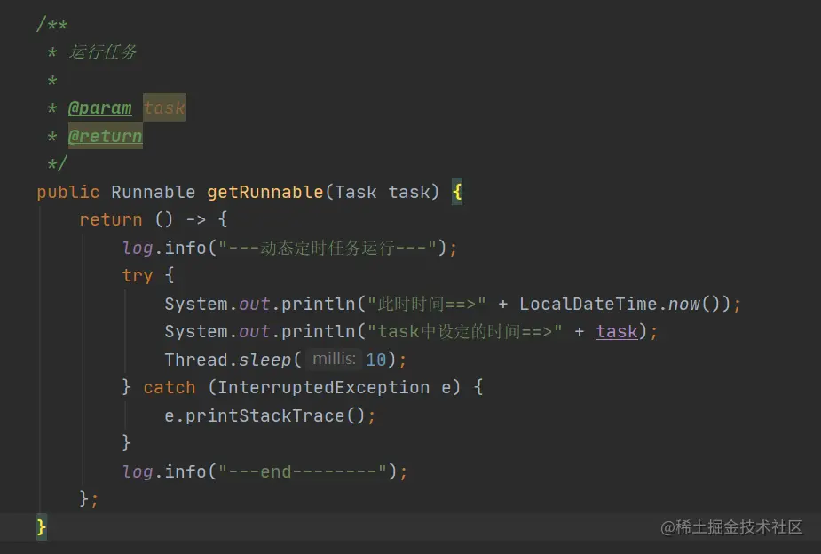Click the @param Javadoc tag
This screenshot has width=821, height=554.
click(x=100, y=107)
